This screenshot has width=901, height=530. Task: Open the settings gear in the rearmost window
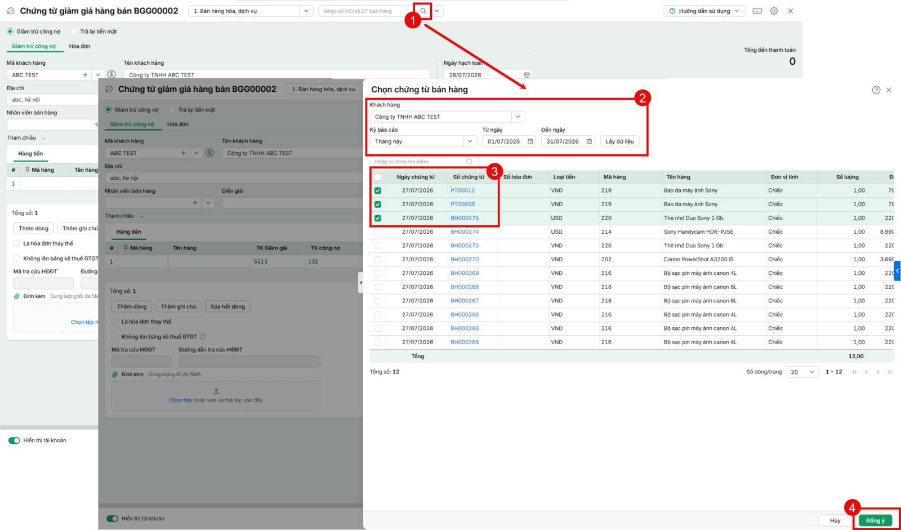(x=774, y=11)
